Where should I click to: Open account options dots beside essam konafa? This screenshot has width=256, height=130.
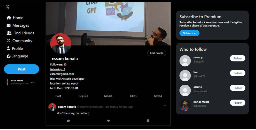[x=33, y=82]
